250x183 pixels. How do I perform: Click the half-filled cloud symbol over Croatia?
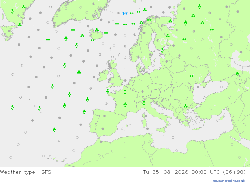click(x=162, y=100)
